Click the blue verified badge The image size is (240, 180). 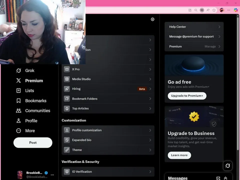coord(46,173)
